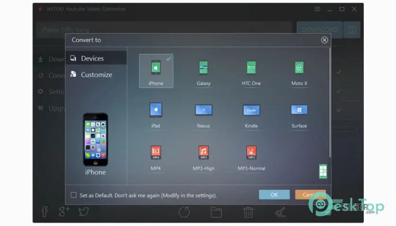Click the refresh icon in bottom toolbar
Image resolution: width=396 pixels, height=226 pixels.
(x=184, y=212)
